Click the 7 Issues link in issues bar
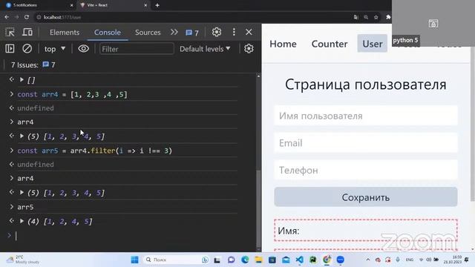 coord(33,65)
